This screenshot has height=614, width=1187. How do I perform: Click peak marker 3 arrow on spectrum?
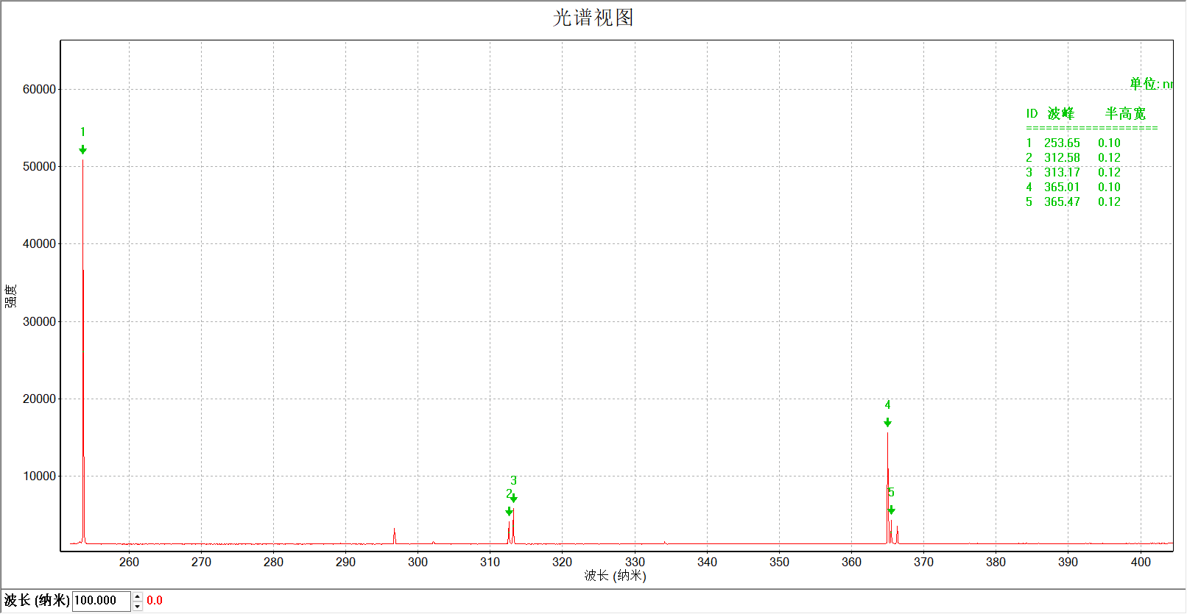tap(514, 499)
